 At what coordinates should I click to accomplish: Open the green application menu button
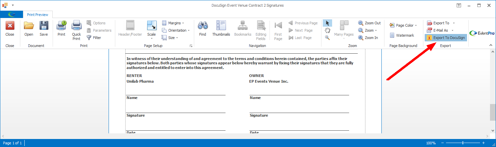pos(12,14)
